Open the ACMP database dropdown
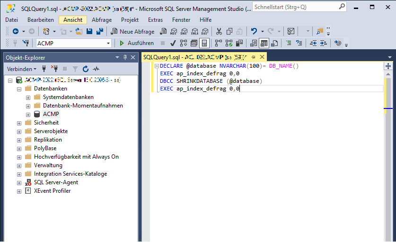 coord(108,43)
